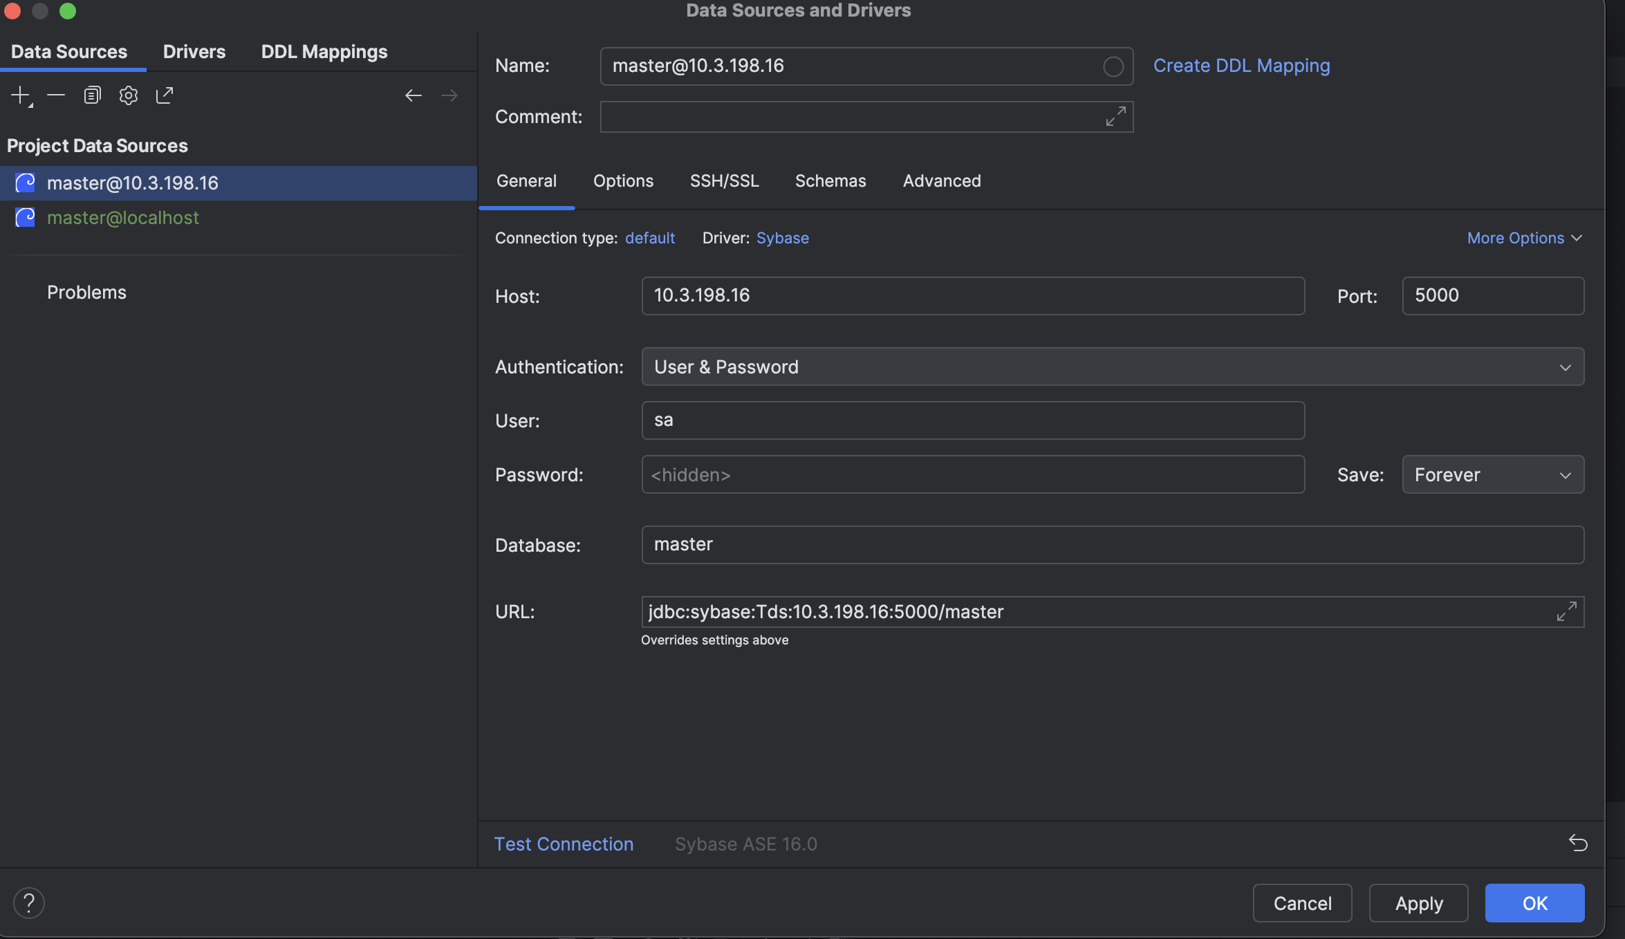Screen dimensions: 1625x939
Task: Open the Problems section
Action: point(86,292)
